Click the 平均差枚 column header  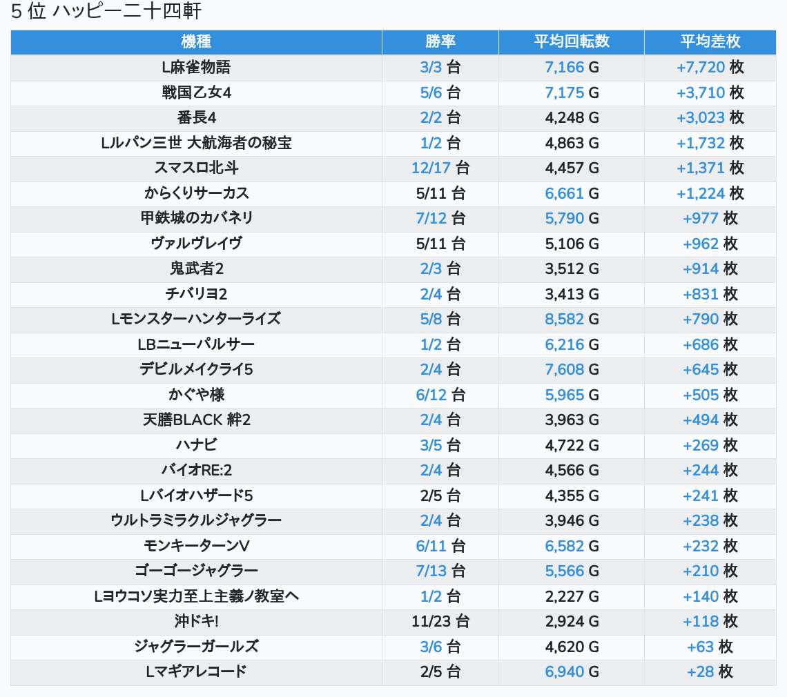tap(710, 41)
